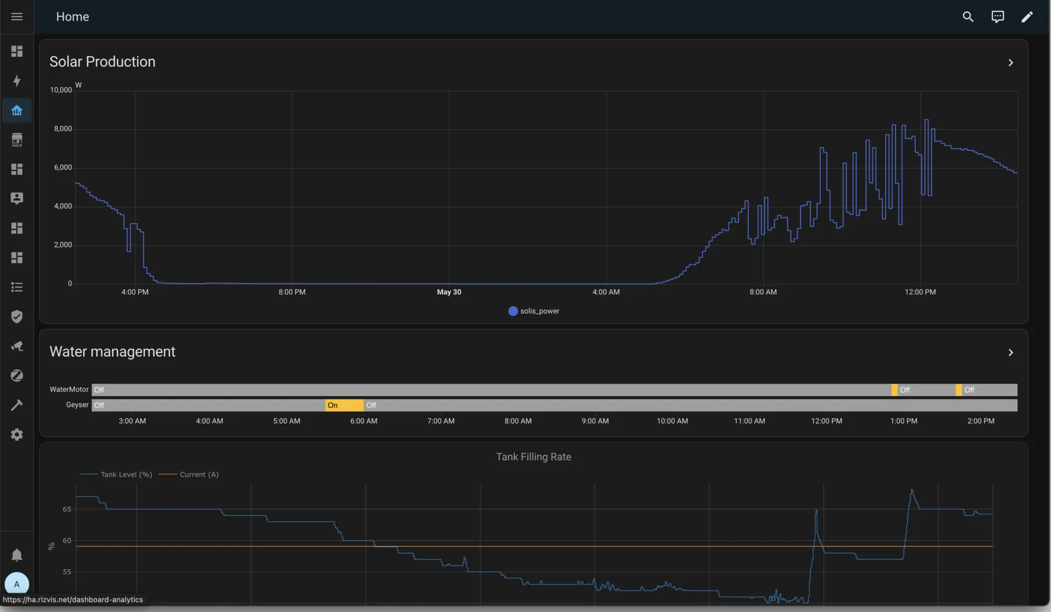The image size is (1051, 612).
Task: Toggle the solis_power legend series
Action: point(534,311)
